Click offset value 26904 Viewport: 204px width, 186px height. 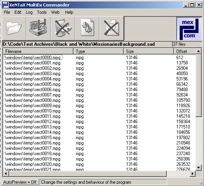[x=182, y=68]
